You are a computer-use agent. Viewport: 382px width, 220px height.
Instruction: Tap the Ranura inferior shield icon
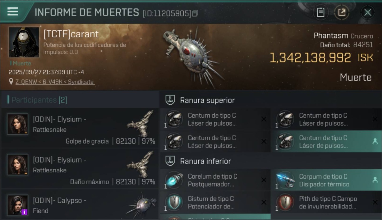click(170, 161)
